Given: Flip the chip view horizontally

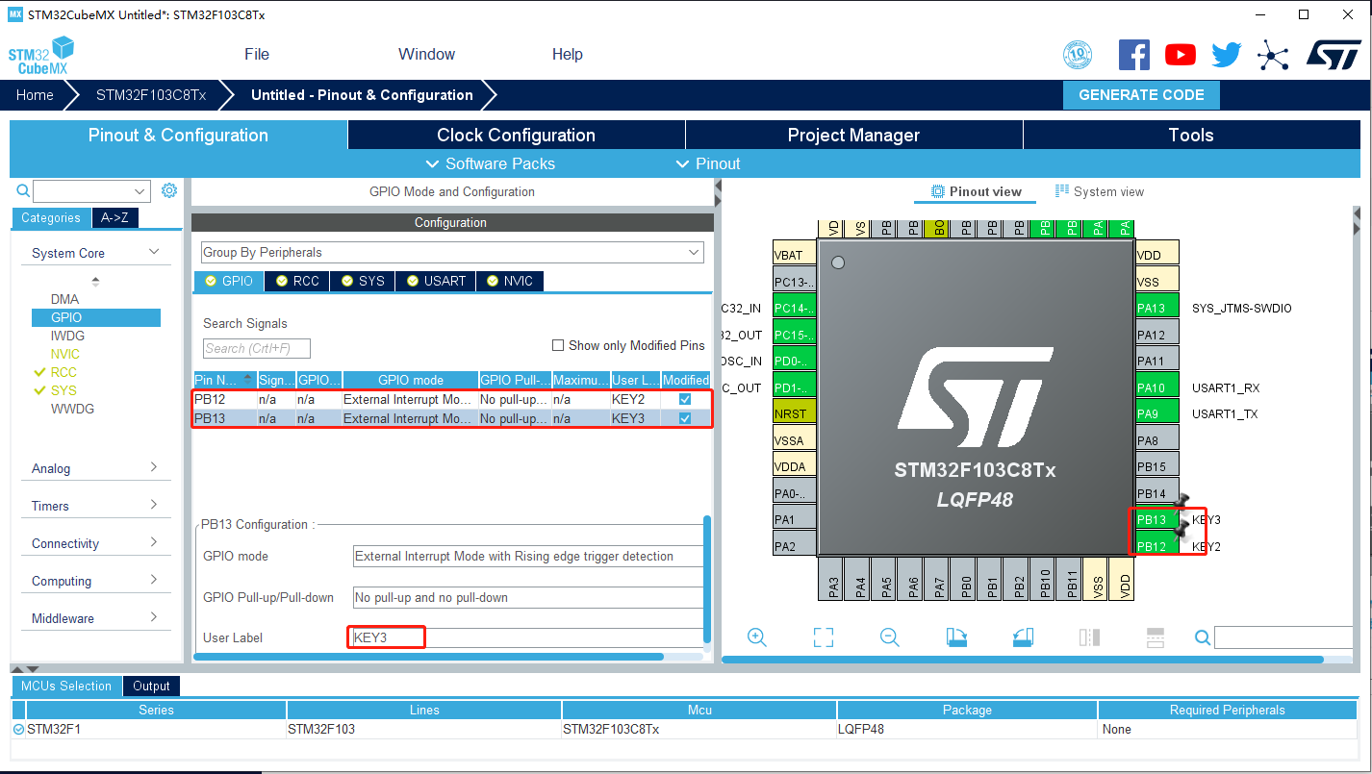Looking at the screenshot, I should coord(1089,637).
